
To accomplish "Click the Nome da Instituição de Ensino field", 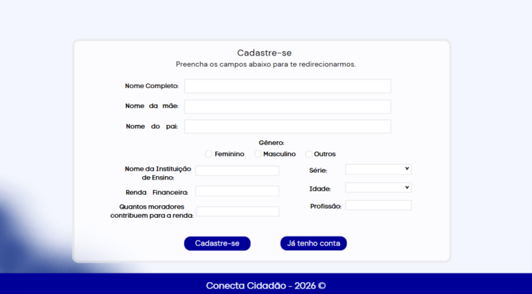I will coord(237,171).
